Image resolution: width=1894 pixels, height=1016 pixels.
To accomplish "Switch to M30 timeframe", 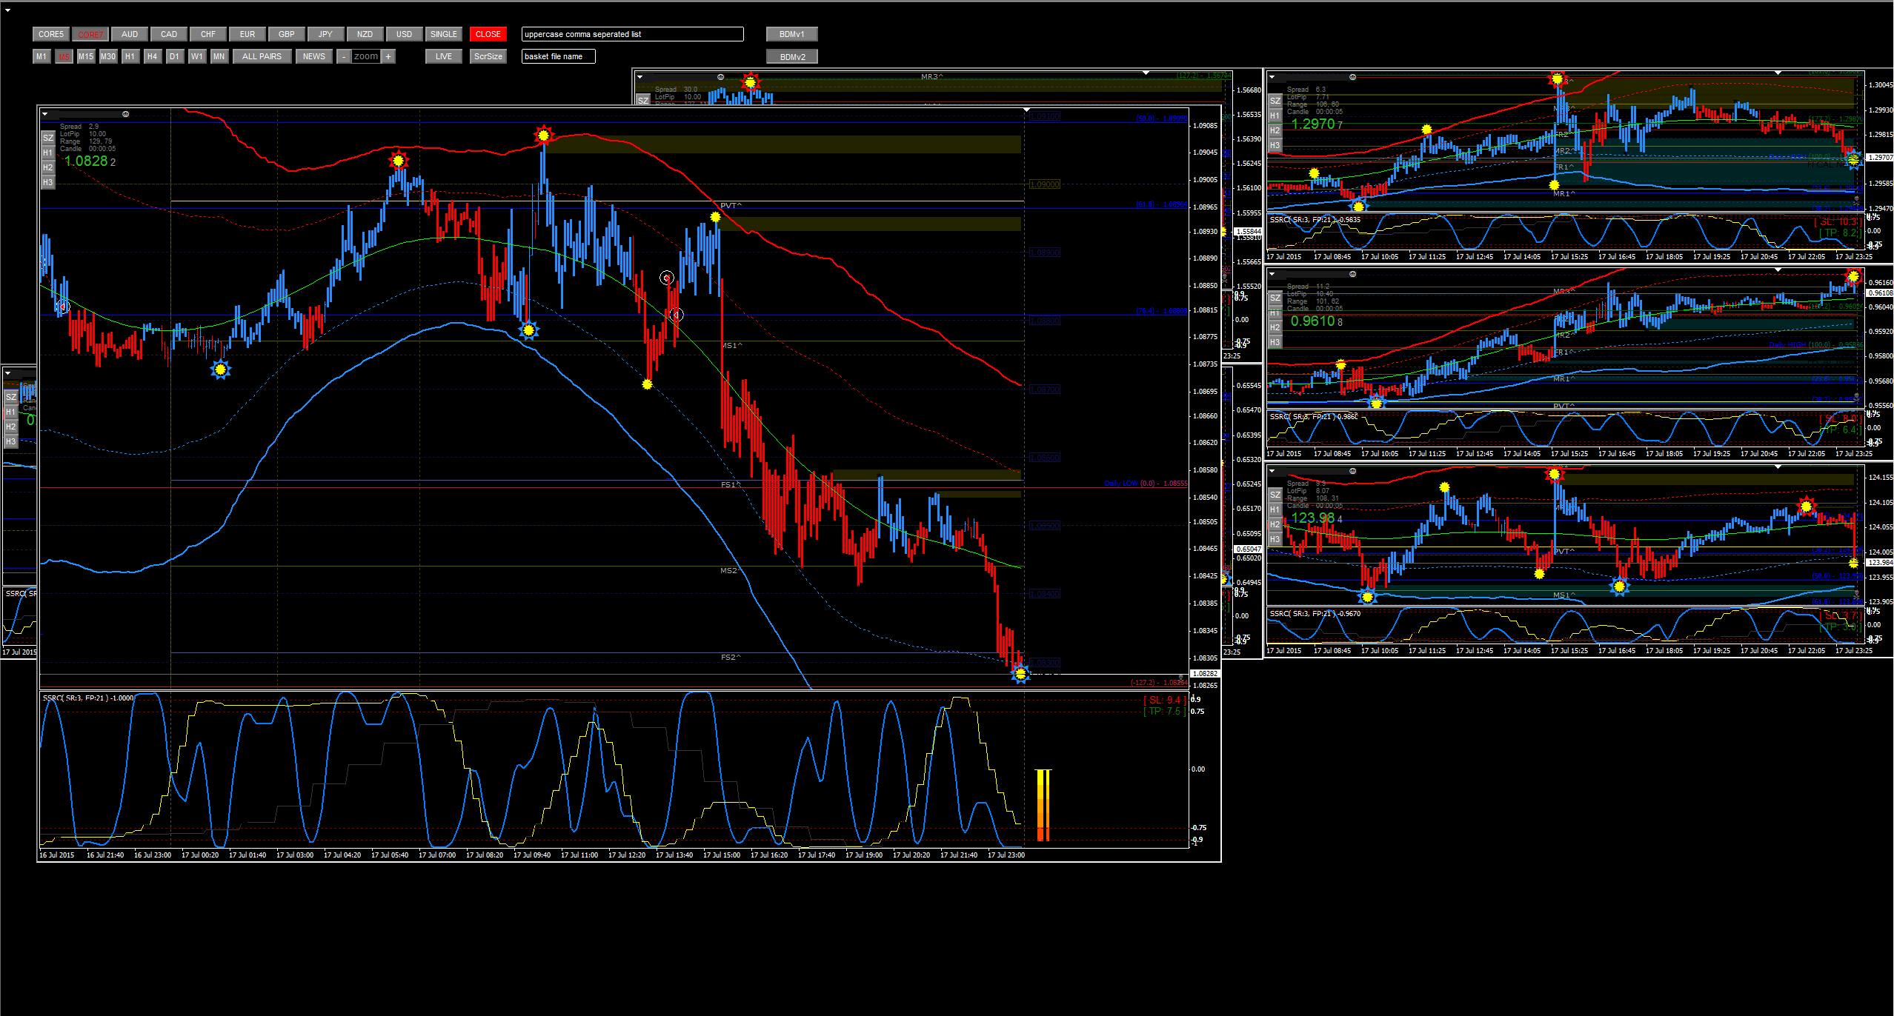I will click(x=108, y=56).
